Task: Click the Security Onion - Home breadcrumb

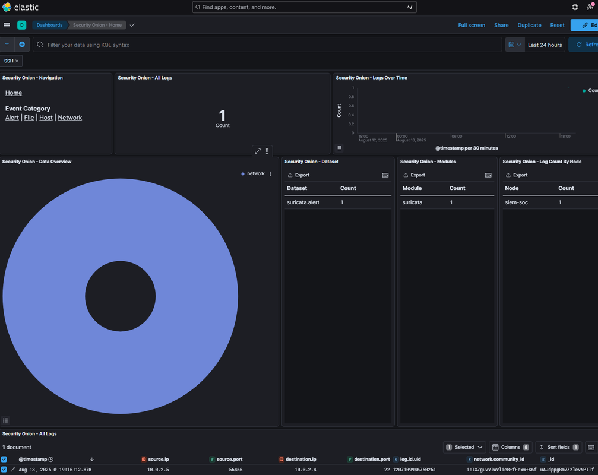Action: pos(97,25)
